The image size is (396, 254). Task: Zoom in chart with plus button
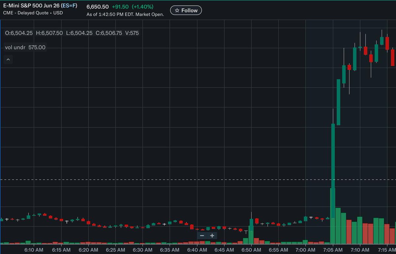pos(212,236)
